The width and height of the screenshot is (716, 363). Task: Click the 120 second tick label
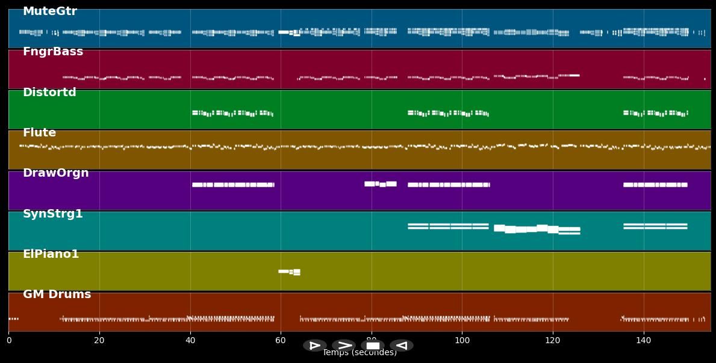tap(553, 341)
